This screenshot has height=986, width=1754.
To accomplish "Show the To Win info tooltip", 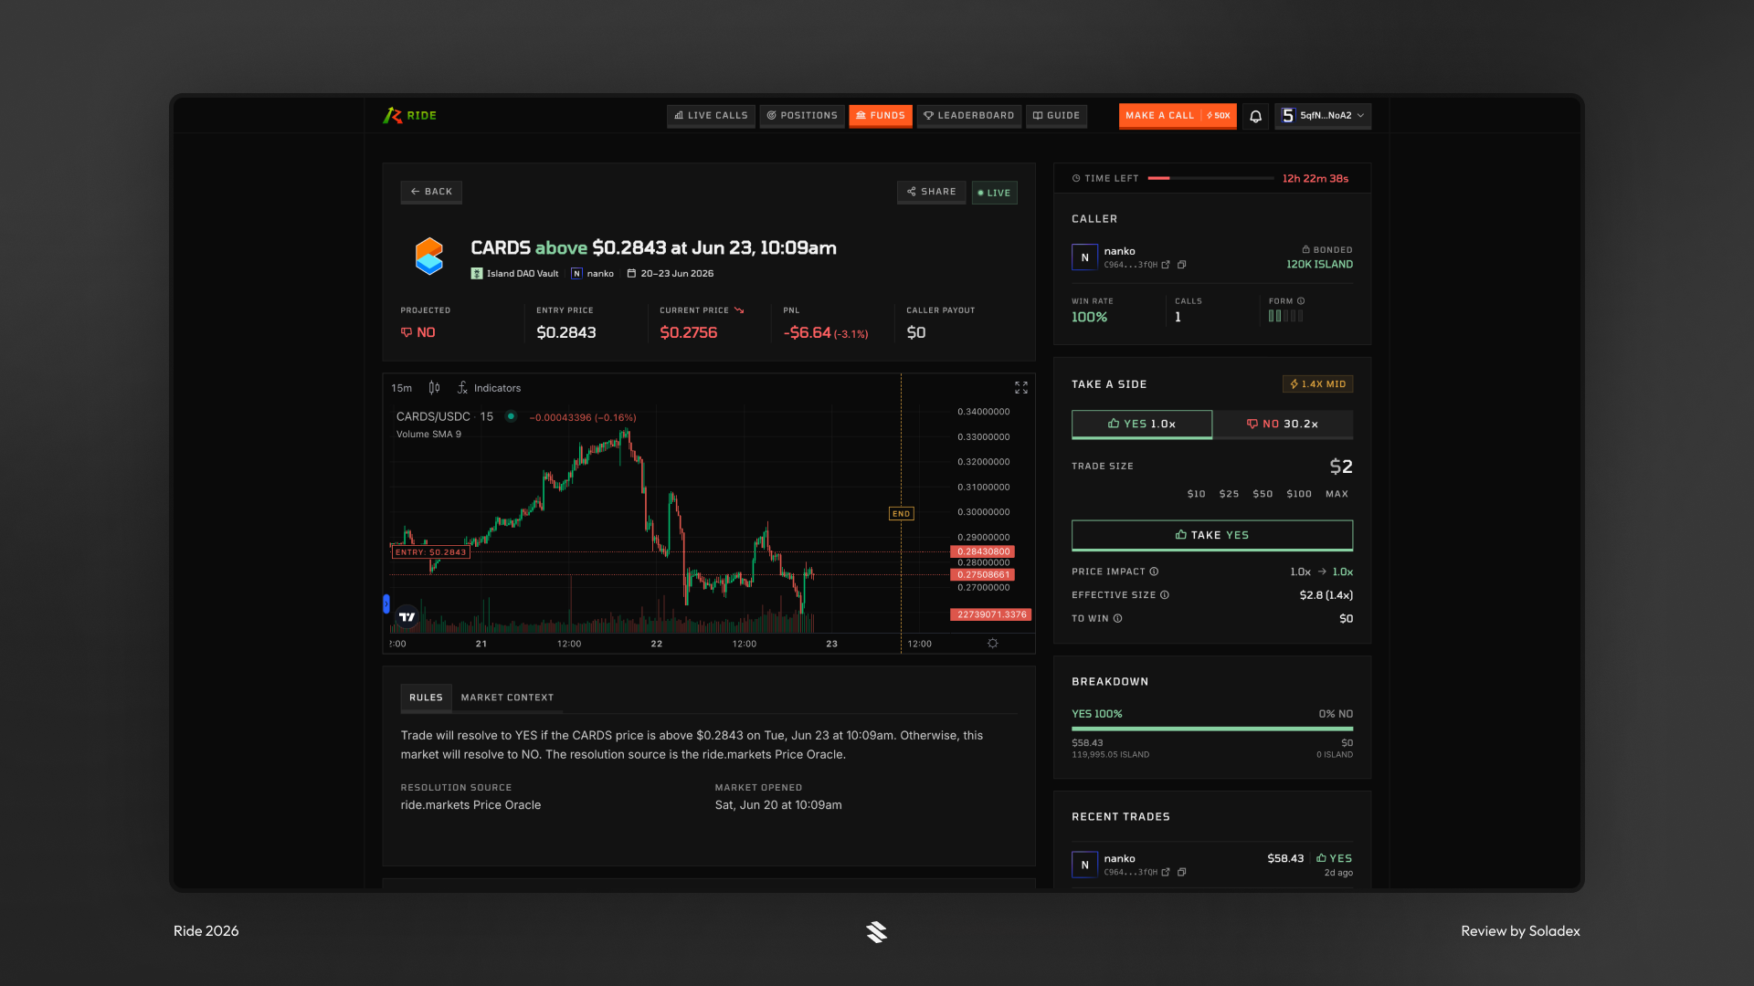I will 1118,619.
